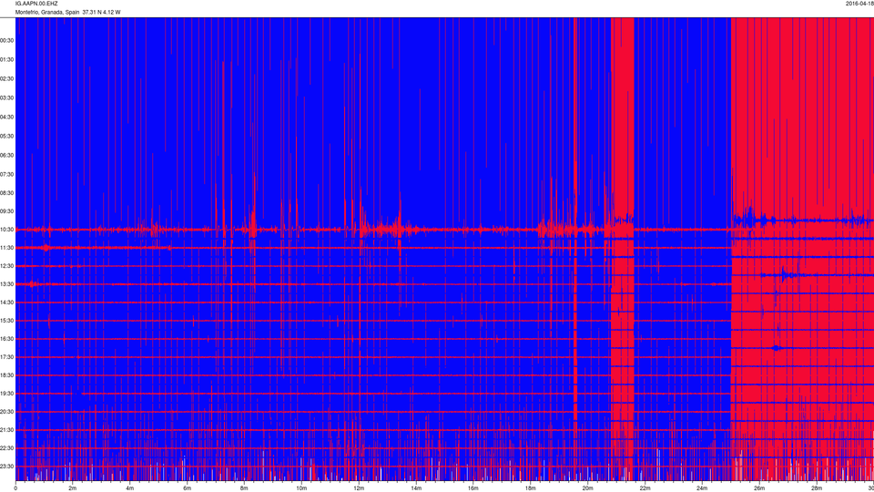874x492 pixels.
Task: Click the 6m minute-axis label
Action: [x=187, y=488]
